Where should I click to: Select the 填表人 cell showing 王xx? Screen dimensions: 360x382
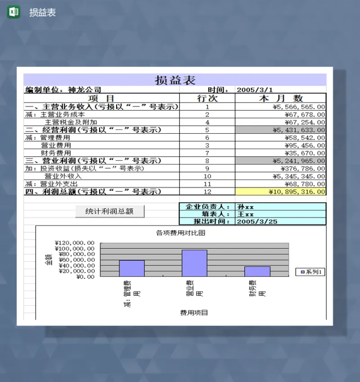(243, 214)
